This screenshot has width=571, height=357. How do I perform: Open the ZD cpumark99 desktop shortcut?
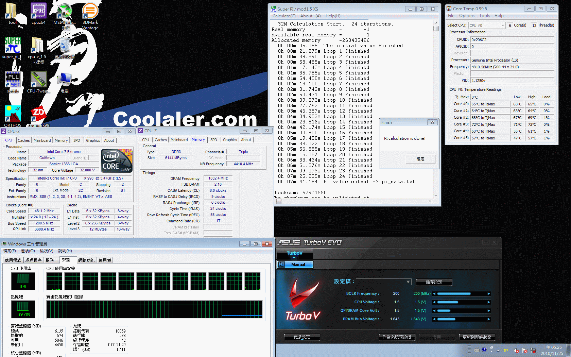point(38,116)
